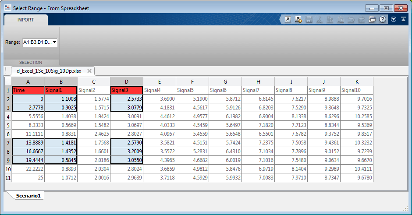Select column G header
Image resolution: width=412 pixels, height=215 pixels.
[x=225, y=81]
